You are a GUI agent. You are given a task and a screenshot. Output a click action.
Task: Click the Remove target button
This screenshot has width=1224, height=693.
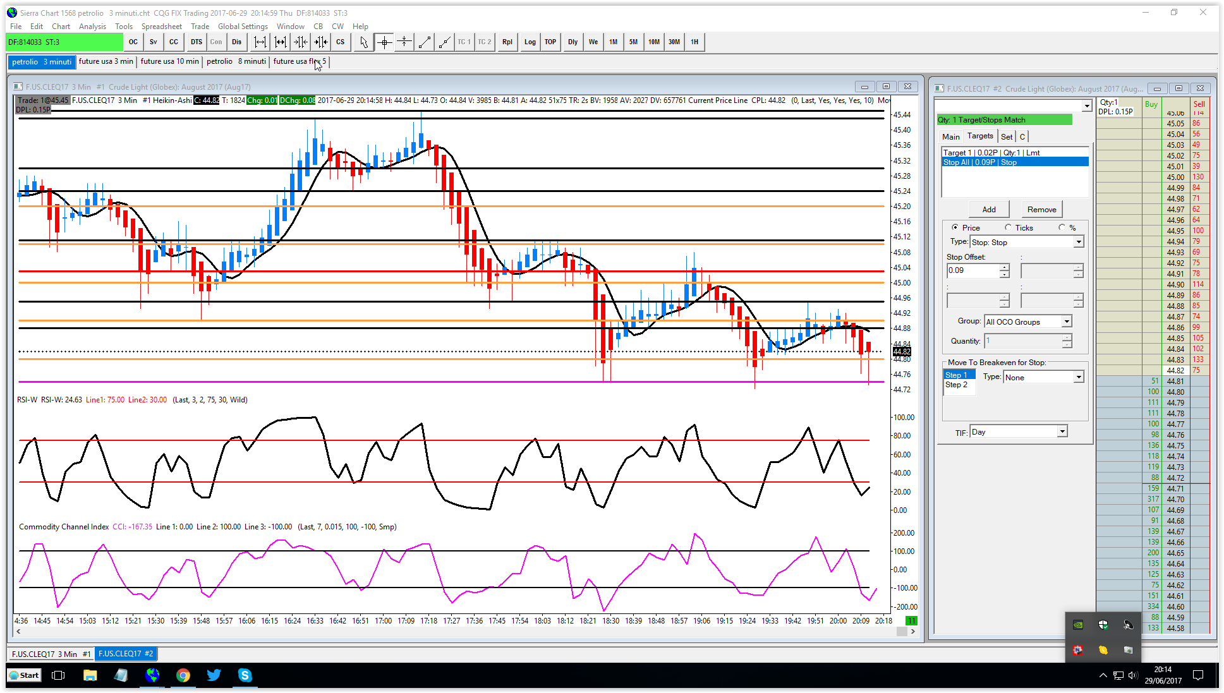pyautogui.click(x=1041, y=209)
